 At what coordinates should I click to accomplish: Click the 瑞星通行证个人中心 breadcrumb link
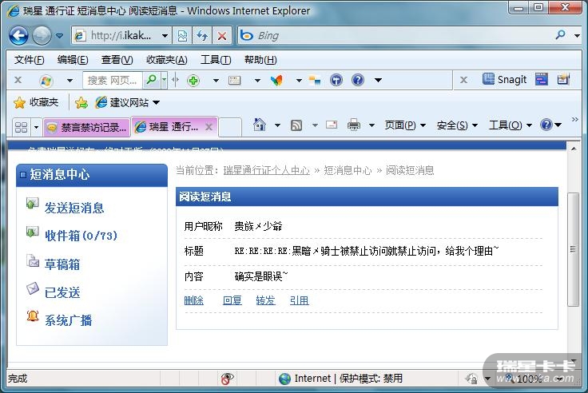(267, 171)
